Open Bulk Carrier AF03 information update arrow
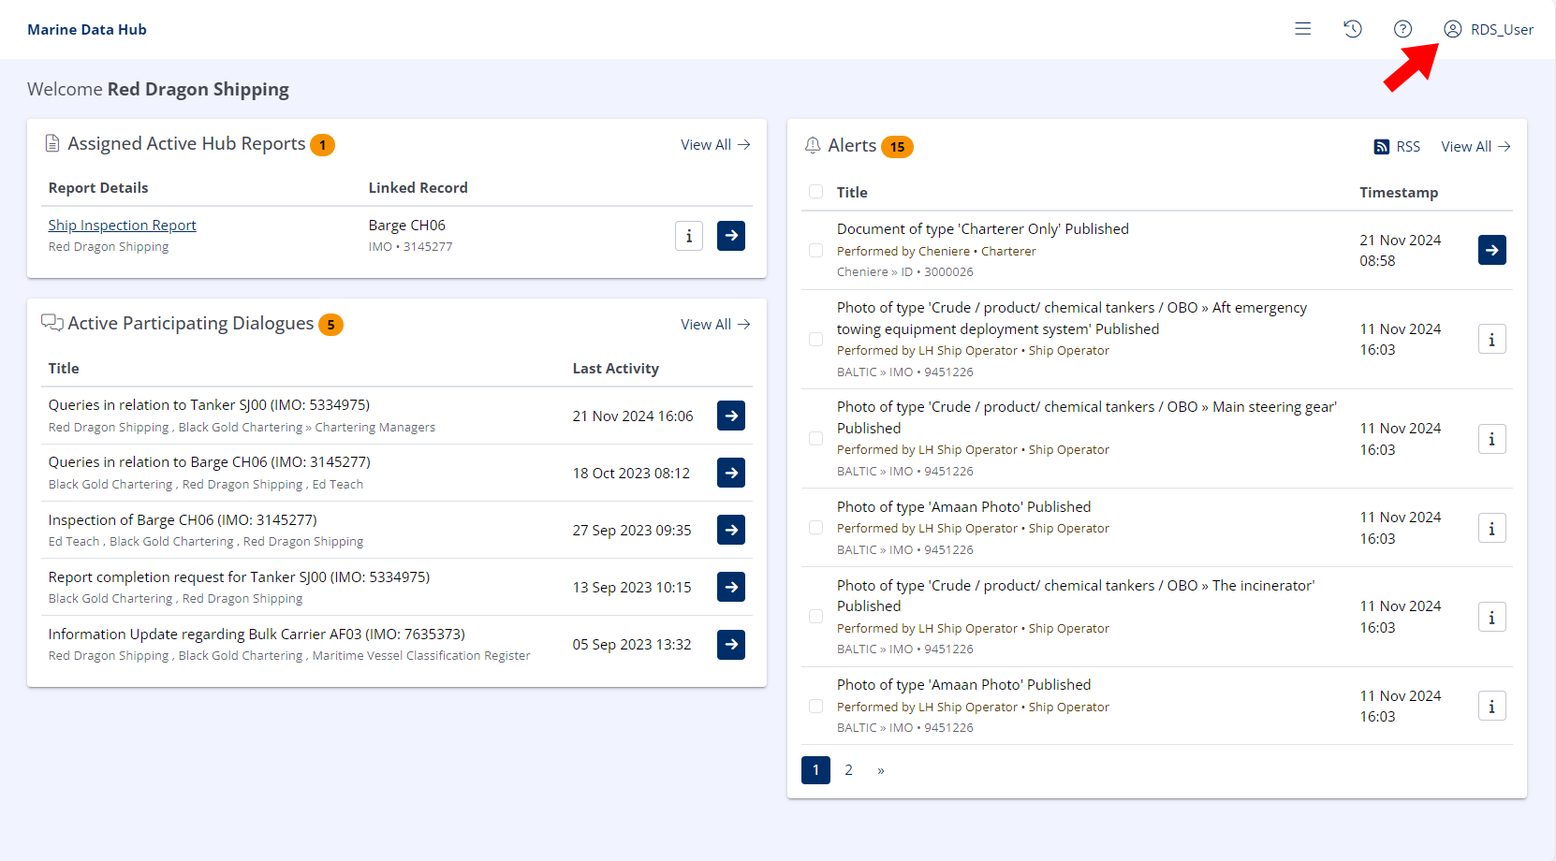This screenshot has width=1556, height=861. click(x=731, y=645)
